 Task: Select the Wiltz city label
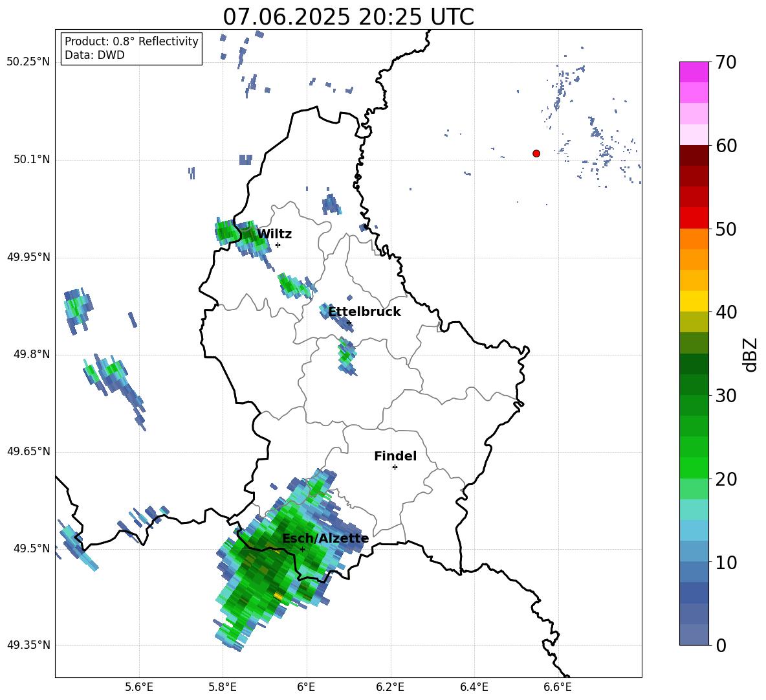tap(274, 234)
